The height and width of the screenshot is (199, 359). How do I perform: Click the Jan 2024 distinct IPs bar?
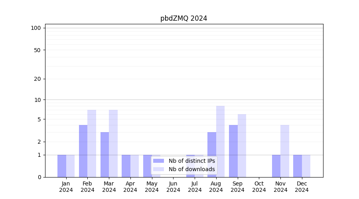pyautogui.click(x=62, y=166)
